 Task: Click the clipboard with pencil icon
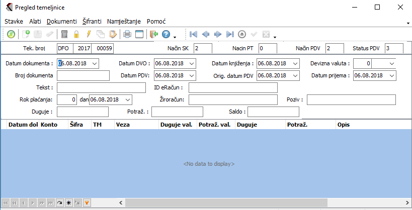(113, 35)
